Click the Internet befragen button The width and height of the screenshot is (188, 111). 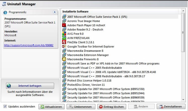(x=30, y=86)
